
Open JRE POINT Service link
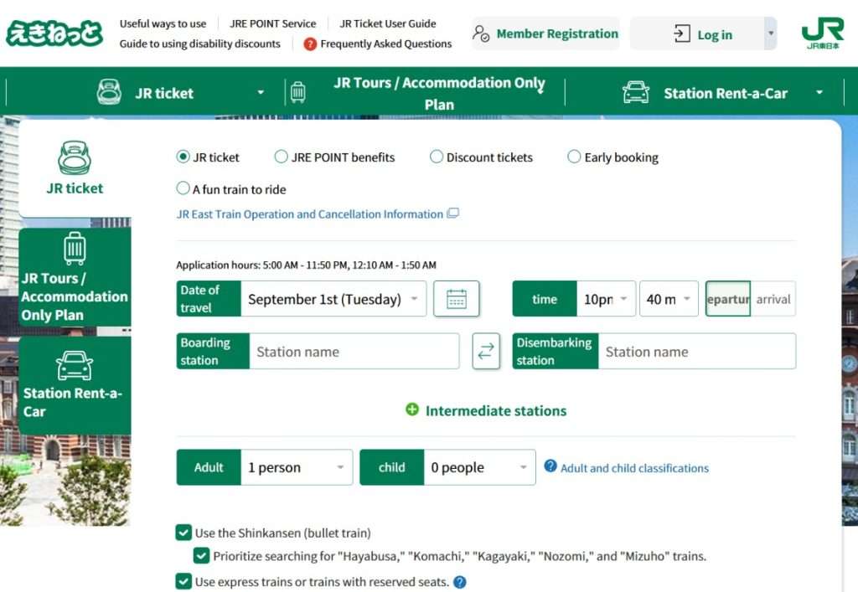272,23
